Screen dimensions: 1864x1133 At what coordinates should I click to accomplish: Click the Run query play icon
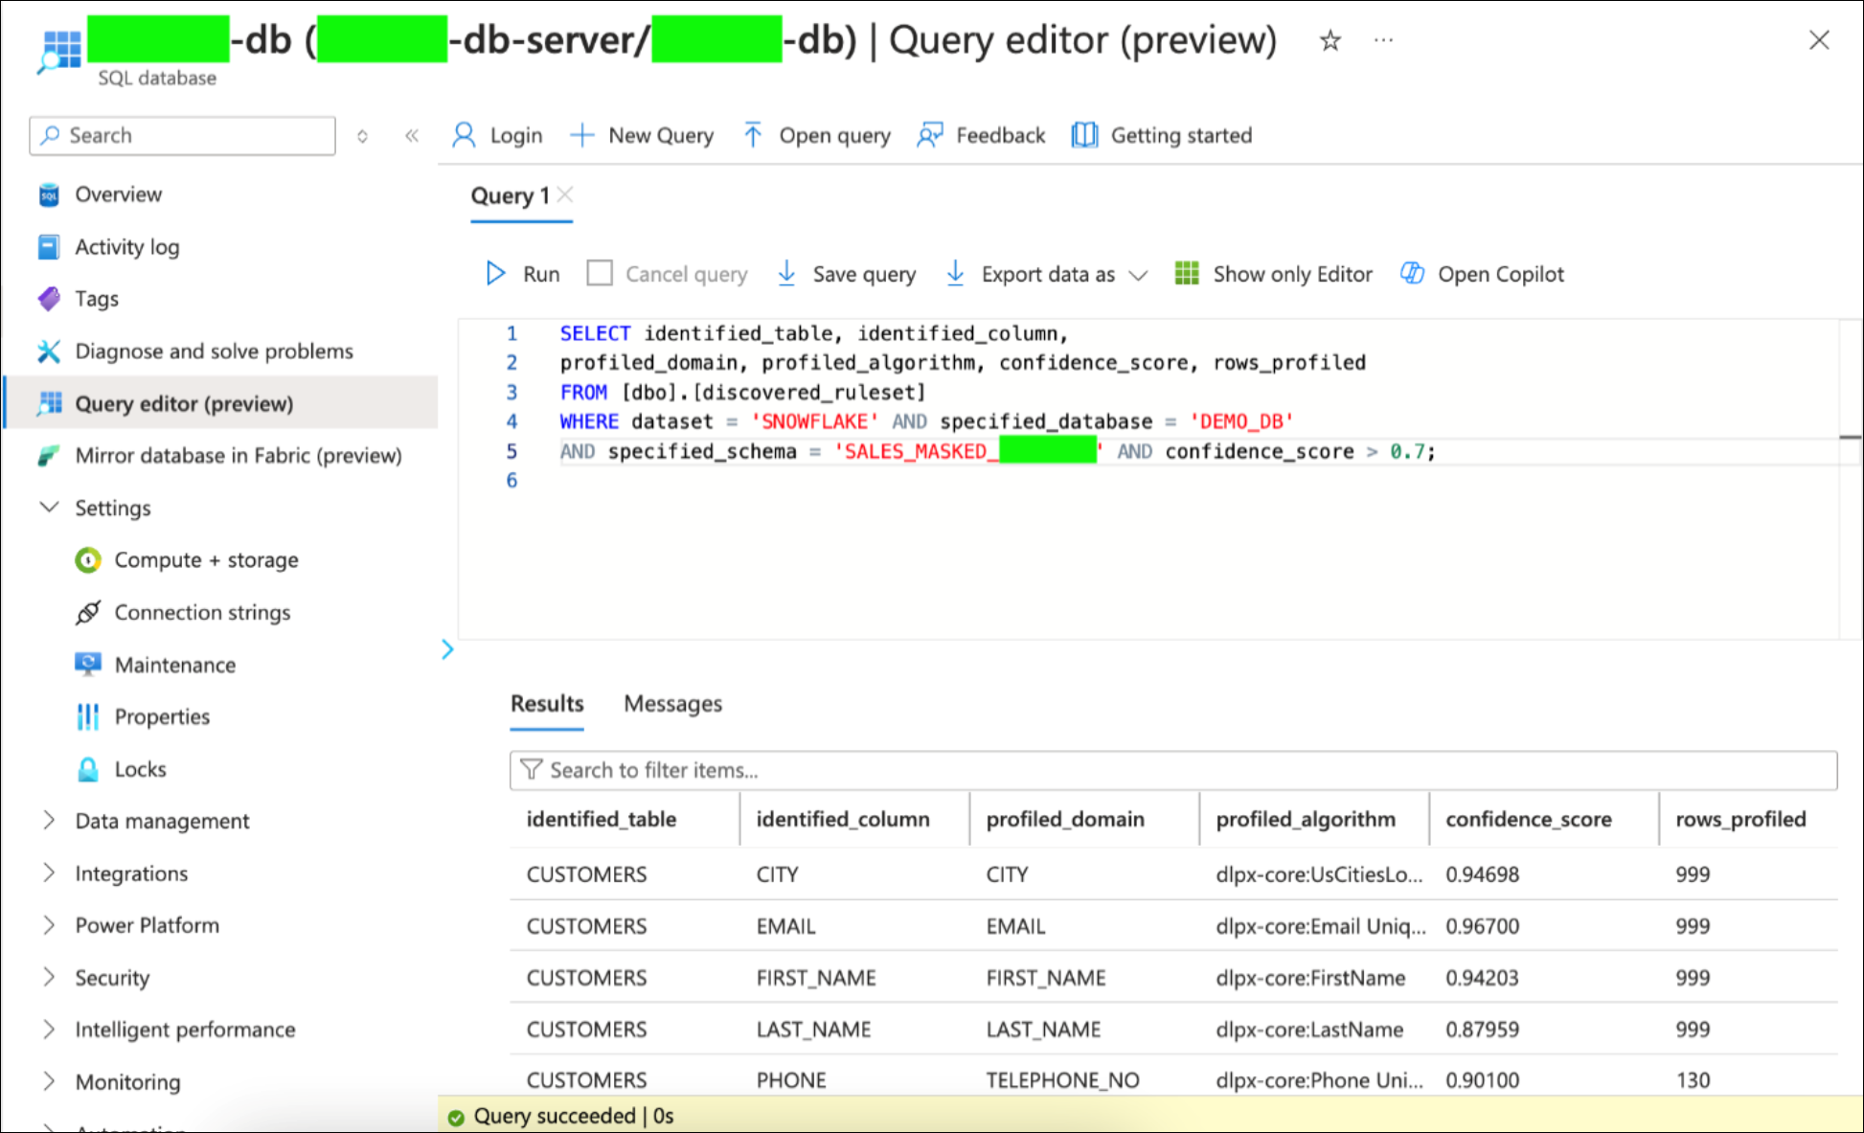[495, 274]
